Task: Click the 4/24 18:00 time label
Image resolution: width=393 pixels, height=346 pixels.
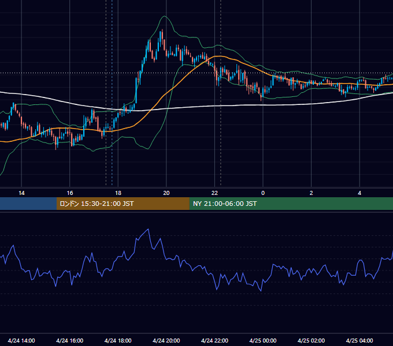Action: tap(118, 340)
